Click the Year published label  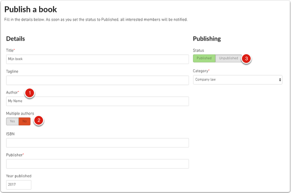click(19, 176)
